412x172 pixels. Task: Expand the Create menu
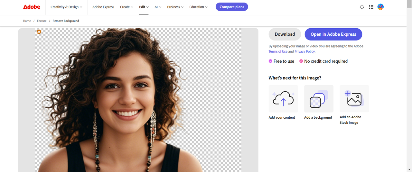126,7
